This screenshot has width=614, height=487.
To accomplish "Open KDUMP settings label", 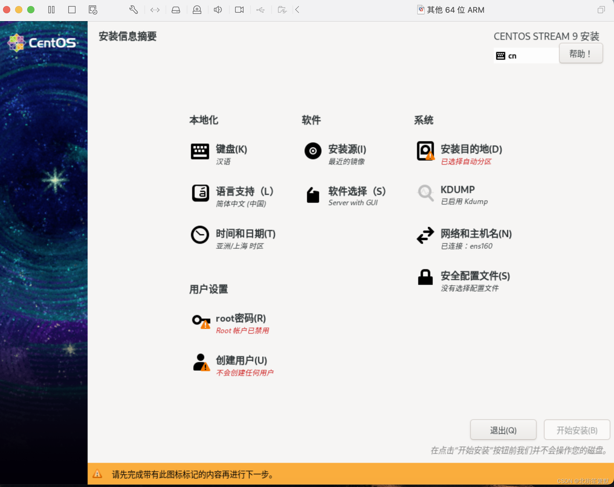I will tap(457, 189).
